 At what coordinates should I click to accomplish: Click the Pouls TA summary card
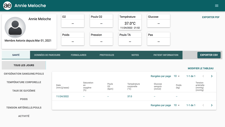click(x=130, y=39)
